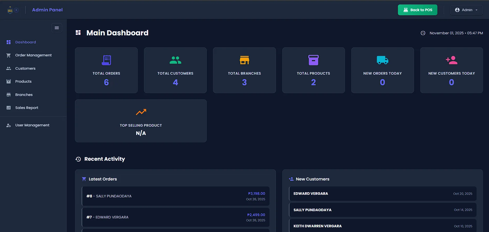Go to Customers in the sidebar

tap(33, 68)
